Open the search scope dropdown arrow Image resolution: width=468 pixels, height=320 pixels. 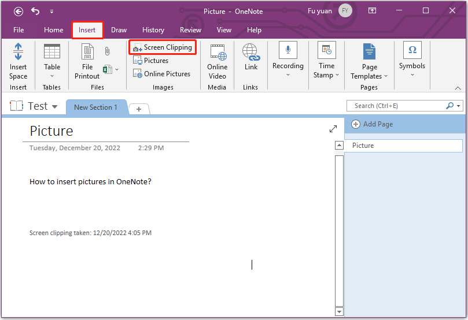(458, 106)
